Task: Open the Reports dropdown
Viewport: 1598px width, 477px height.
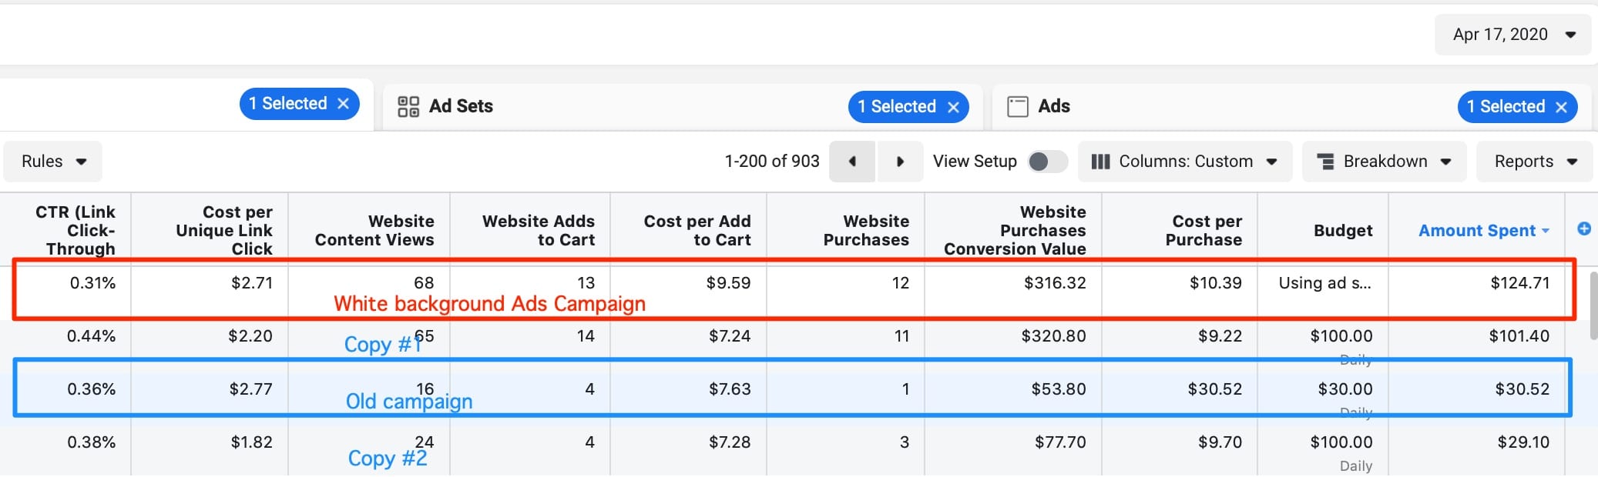Action: pos(1534,162)
